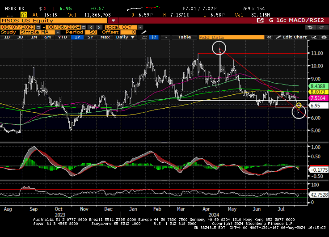Open the Daily periodicity dropdown
Screen dimensions: 329x237
(125, 37)
